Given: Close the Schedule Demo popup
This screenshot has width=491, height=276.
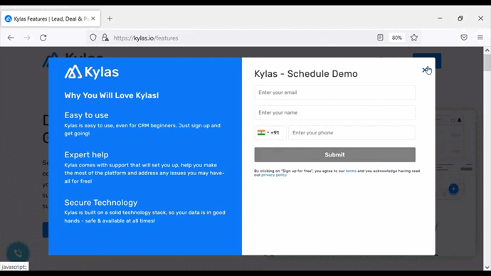Looking at the screenshot, I should pyautogui.click(x=425, y=70).
